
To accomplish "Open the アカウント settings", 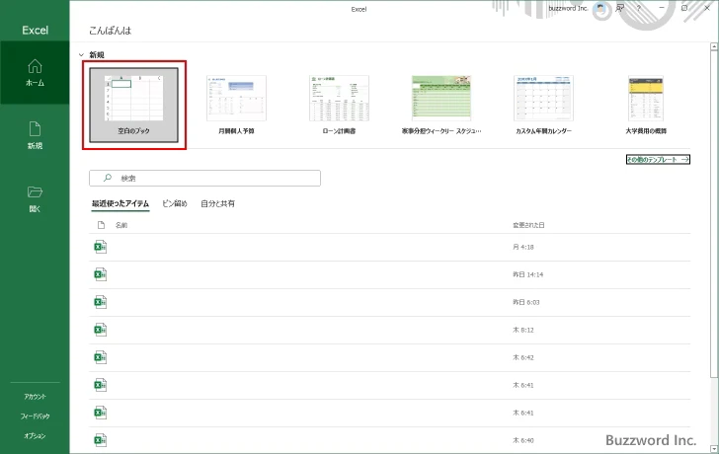I will pyautogui.click(x=35, y=397).
